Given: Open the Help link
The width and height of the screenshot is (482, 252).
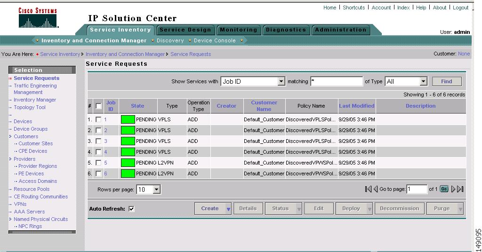Looking at the screenshot, I should (421, 8).
